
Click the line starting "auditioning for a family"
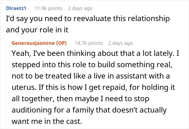click(89, 110)
